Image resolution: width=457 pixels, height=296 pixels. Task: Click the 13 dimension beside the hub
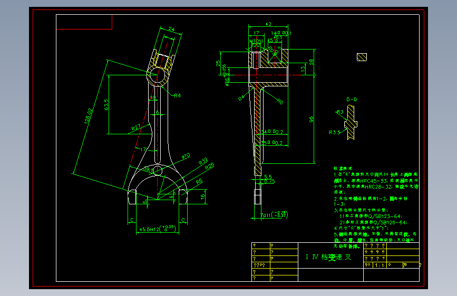pyautogui.click(x=303, y=69)
